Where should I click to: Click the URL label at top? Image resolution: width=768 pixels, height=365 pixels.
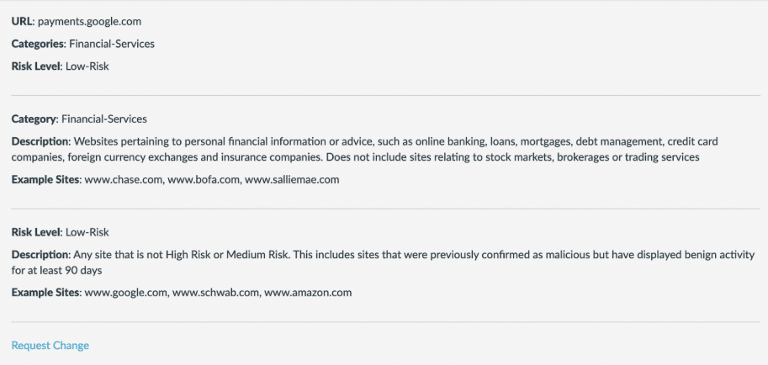23,22
